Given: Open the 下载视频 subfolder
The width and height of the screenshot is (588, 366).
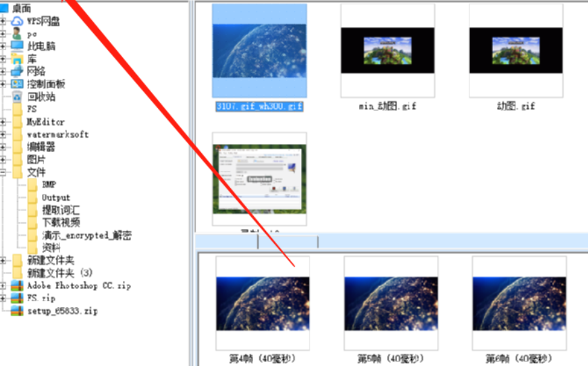Looking at the screenshot, I should pyautogui.click(x=61, y=222).
